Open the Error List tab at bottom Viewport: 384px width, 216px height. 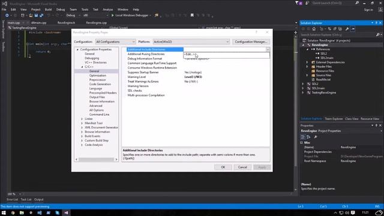12,200
